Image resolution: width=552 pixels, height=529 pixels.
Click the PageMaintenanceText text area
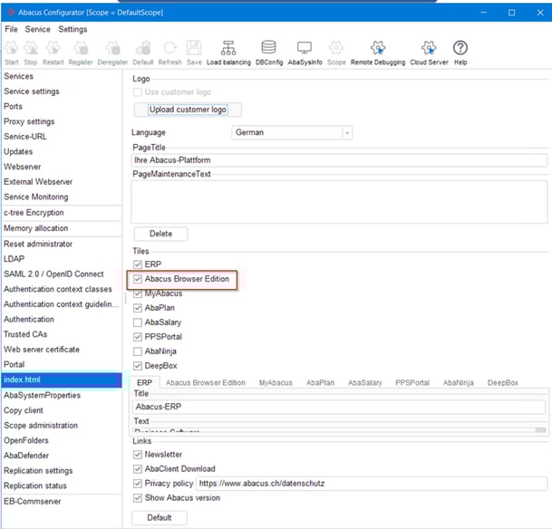(x=339, y=202)
